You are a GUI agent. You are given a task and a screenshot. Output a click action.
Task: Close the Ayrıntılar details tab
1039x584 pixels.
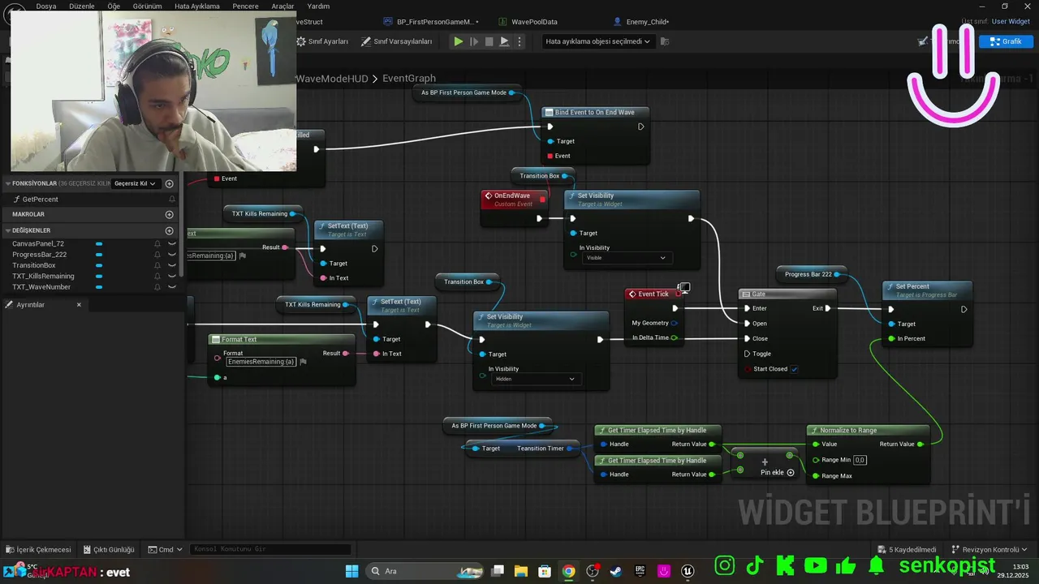pos(79,305)
